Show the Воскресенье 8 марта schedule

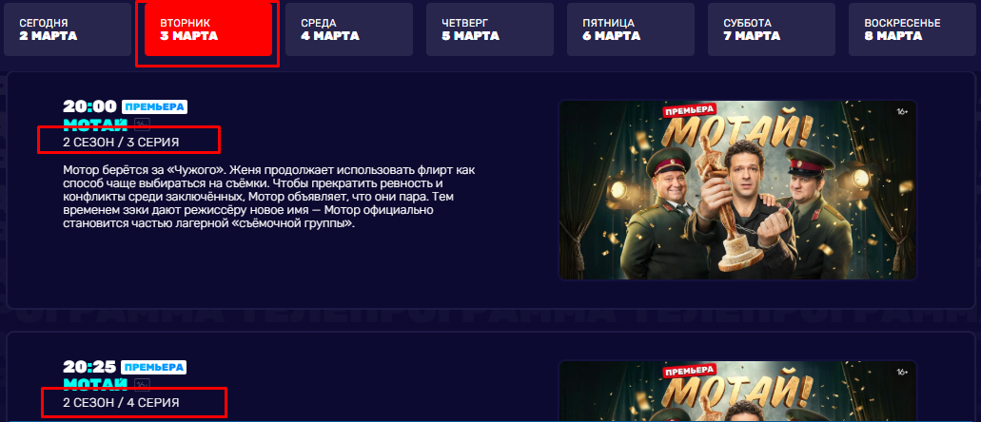point(912,29)
